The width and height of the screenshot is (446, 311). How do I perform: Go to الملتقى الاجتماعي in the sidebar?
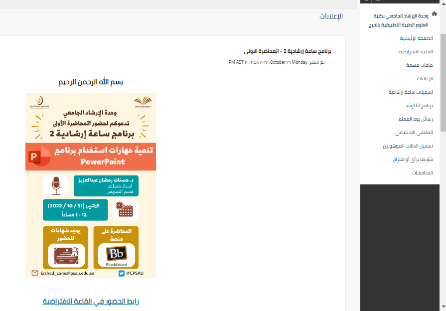pos(414,133)
